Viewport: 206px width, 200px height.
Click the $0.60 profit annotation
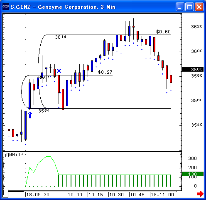coord(163,32)
